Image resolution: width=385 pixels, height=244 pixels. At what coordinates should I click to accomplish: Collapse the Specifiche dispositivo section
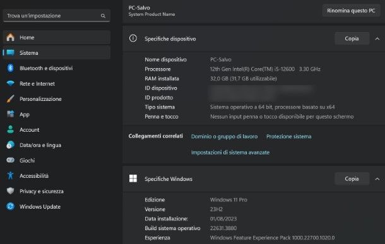(x=377, y=38)
